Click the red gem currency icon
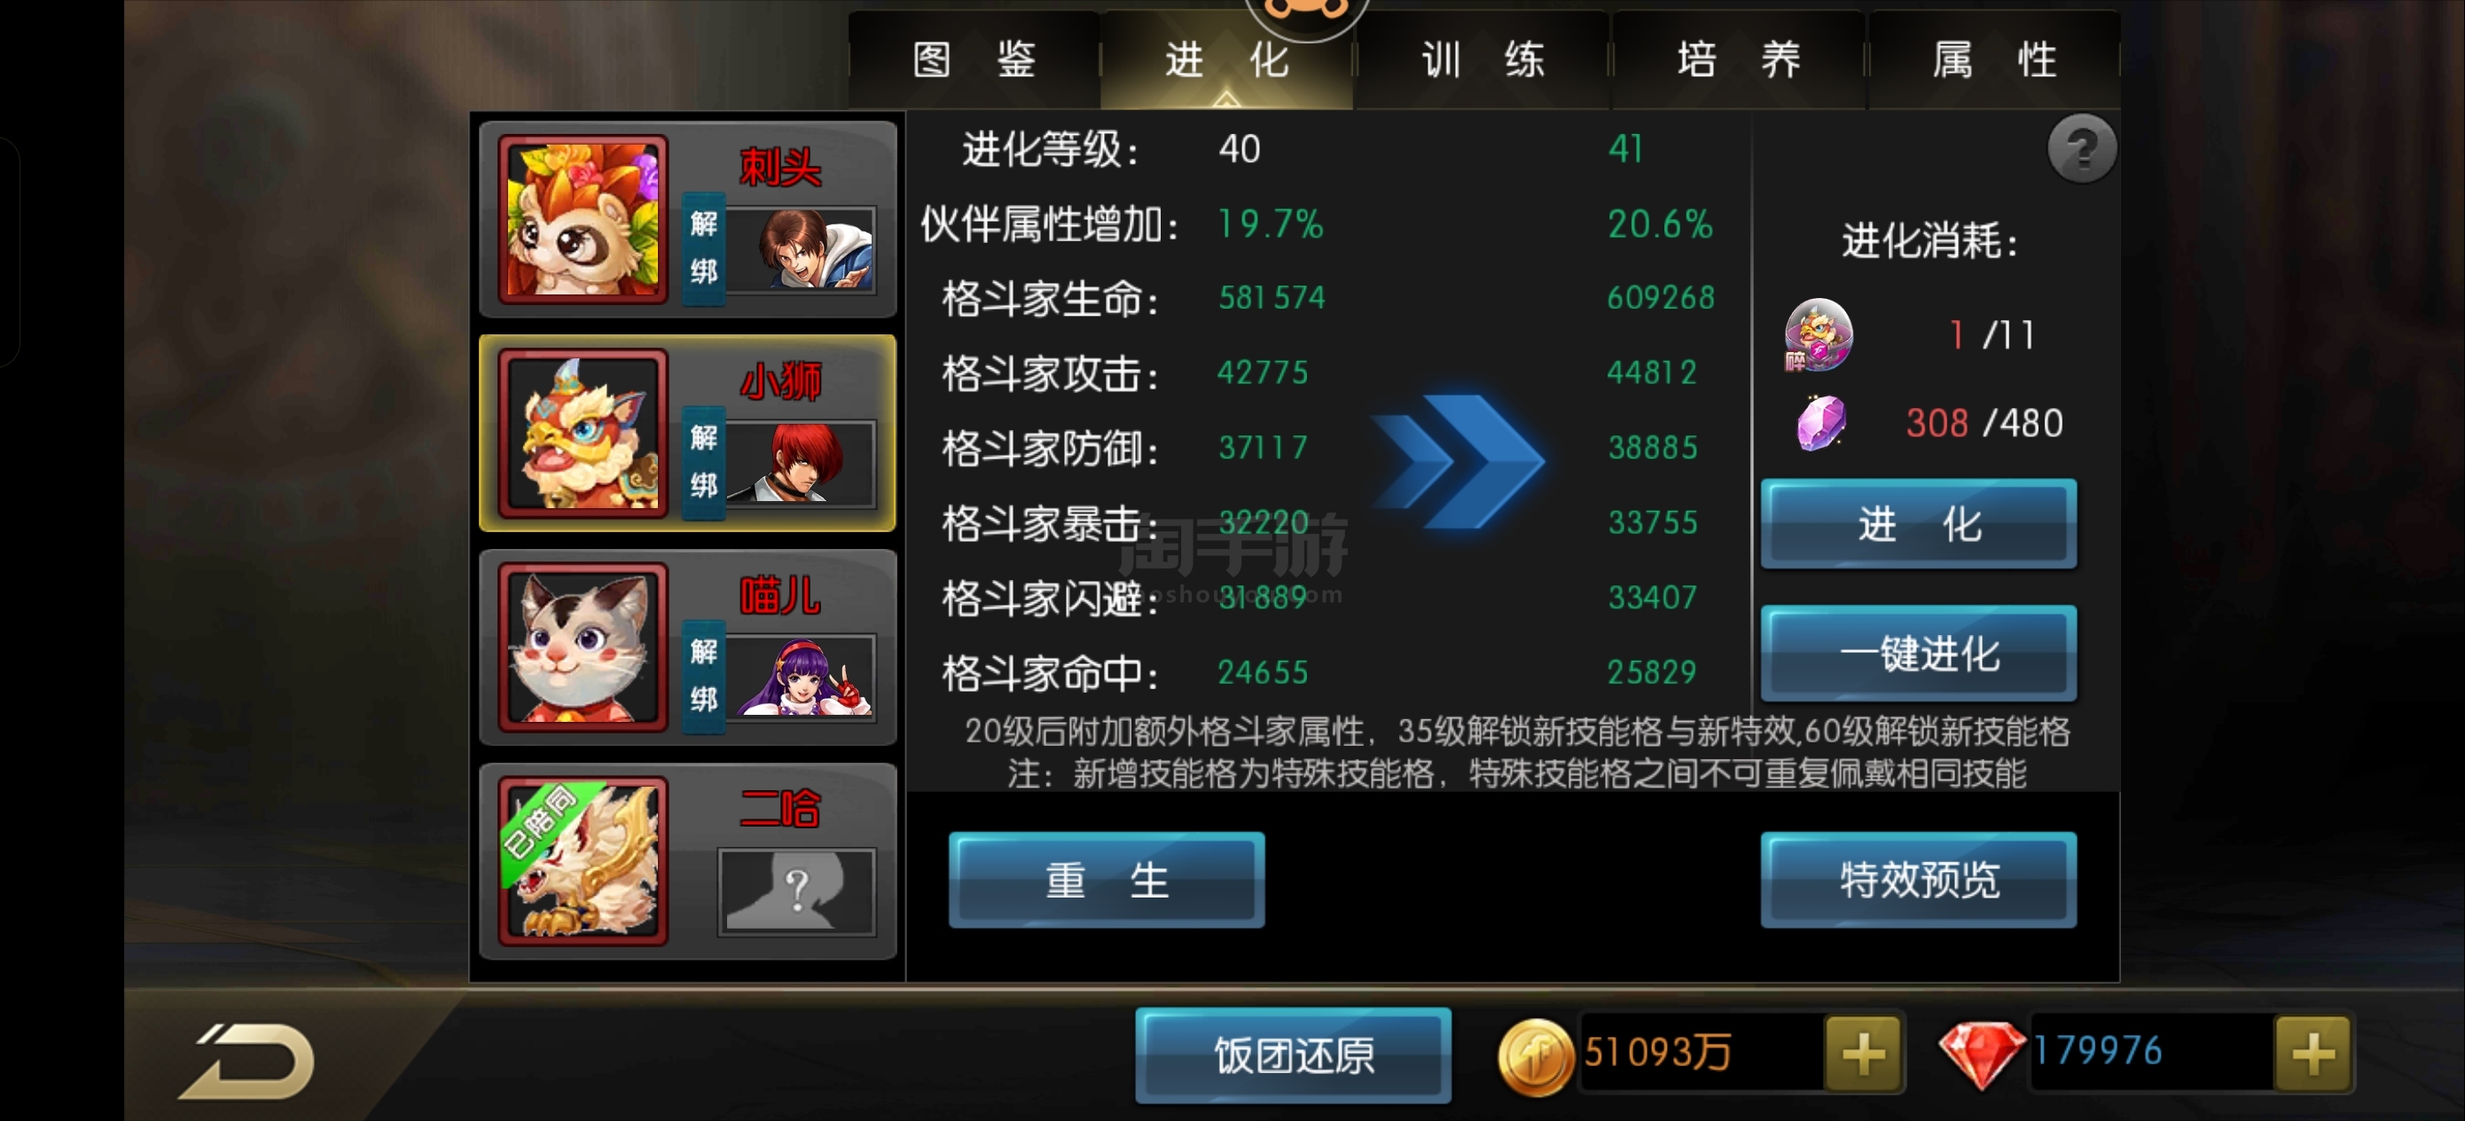The image size is (2465, 1121). 1981,1054
